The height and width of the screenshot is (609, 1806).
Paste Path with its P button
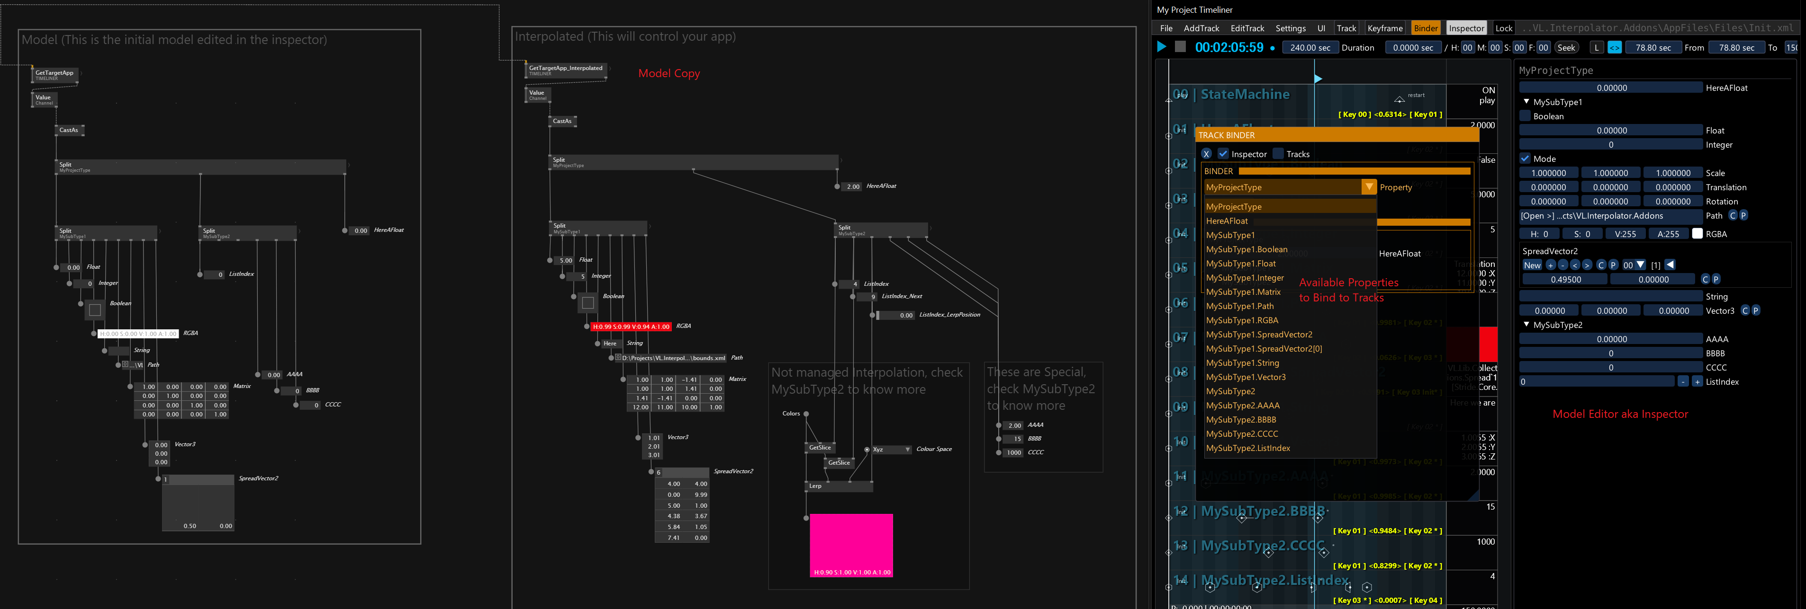pyautogui.click(x=1743, y=216)
